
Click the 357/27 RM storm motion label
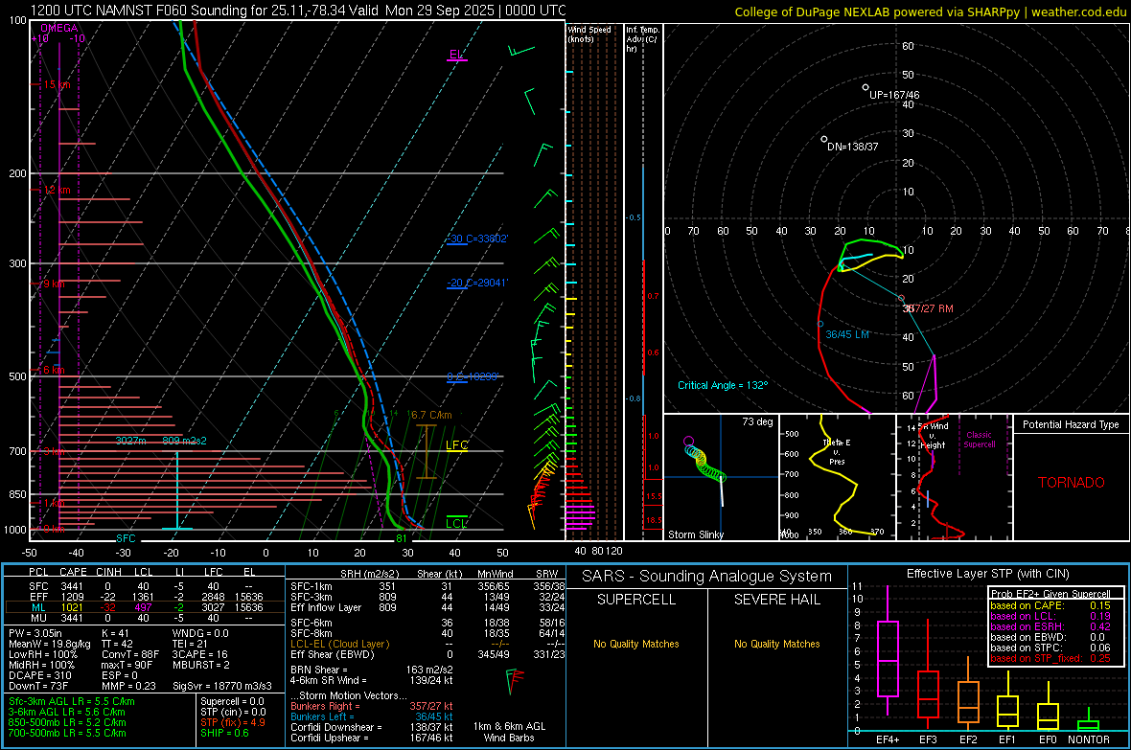tap(929, 308)
